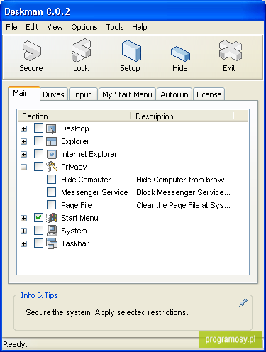Image resolution: width=266 pixels, height=352 pixels.
Task: Click the Description column header
Action: pos(182,116)
